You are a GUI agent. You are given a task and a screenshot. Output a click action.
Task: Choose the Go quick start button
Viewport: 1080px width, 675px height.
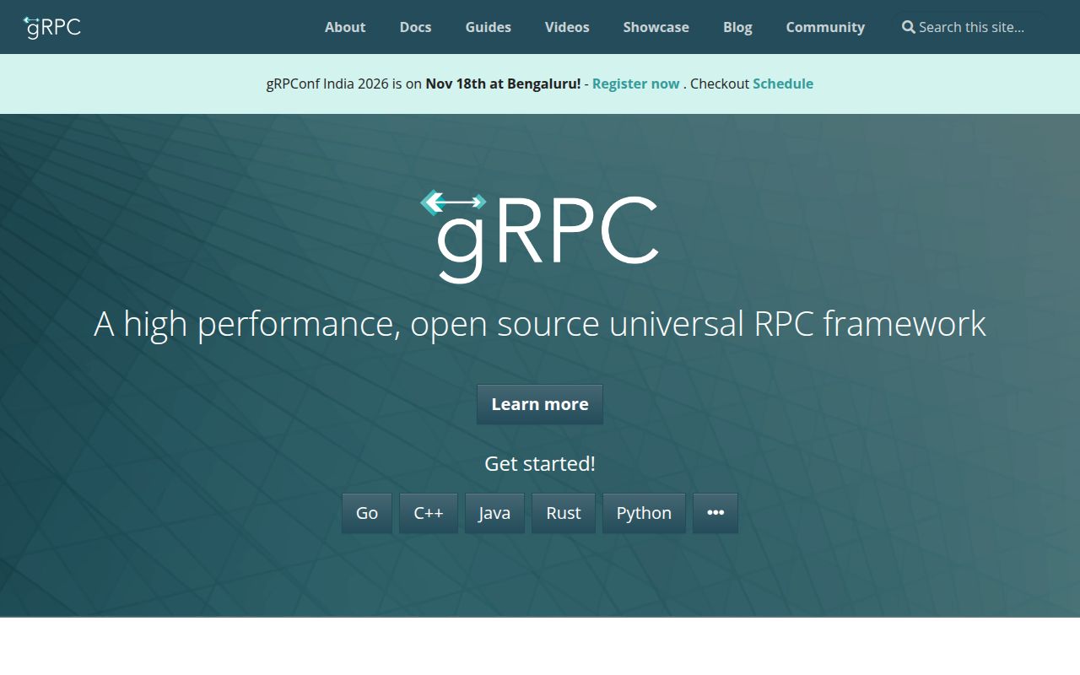click(367, 513)
